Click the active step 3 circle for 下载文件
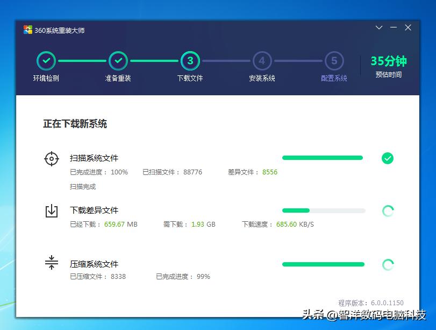 click(190, 61)
